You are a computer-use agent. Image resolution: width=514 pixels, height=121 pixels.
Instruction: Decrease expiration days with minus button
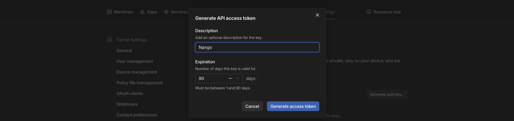coord(230,78)
